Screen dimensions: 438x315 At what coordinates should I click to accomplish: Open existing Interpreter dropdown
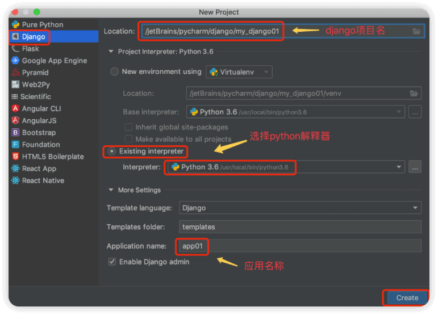click(286, 167)
